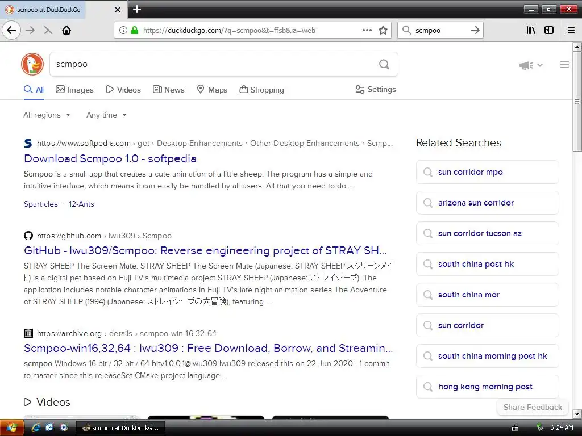
Task: Click keyboard icon in system tray
Action: coord(515,428)
